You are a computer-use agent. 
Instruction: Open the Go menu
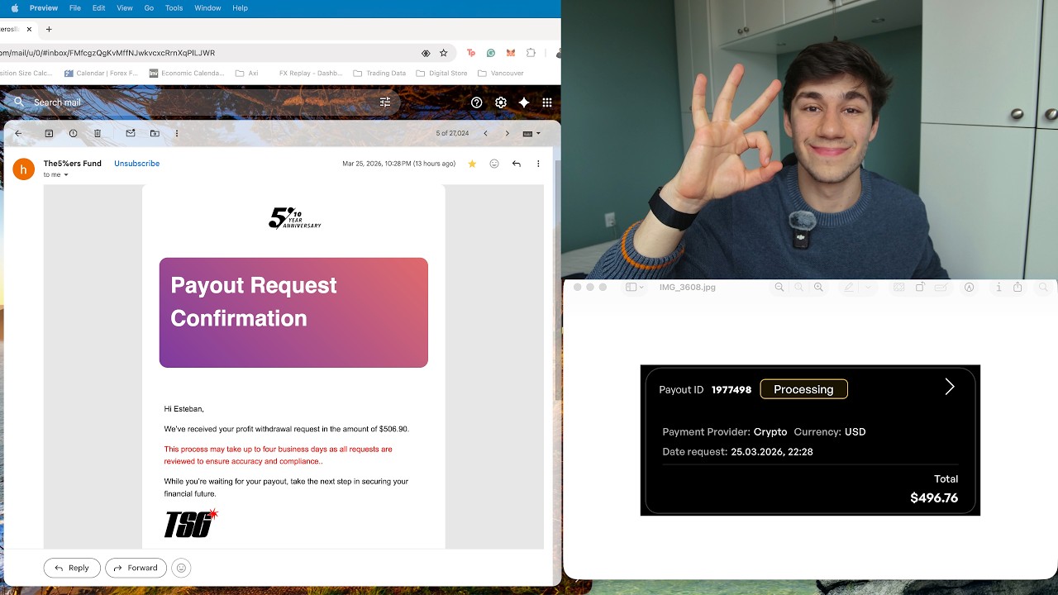150,7
